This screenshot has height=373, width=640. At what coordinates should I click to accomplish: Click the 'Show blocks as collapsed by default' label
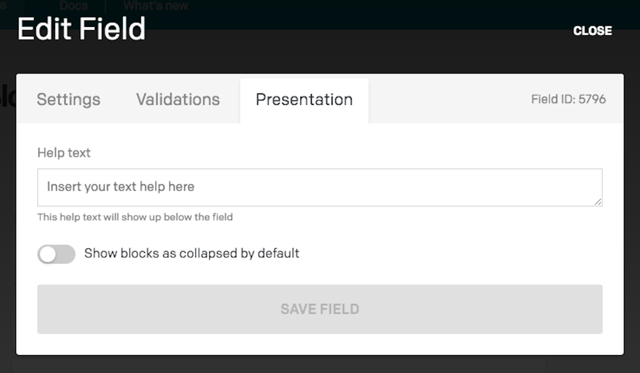(x=192, y=253)
